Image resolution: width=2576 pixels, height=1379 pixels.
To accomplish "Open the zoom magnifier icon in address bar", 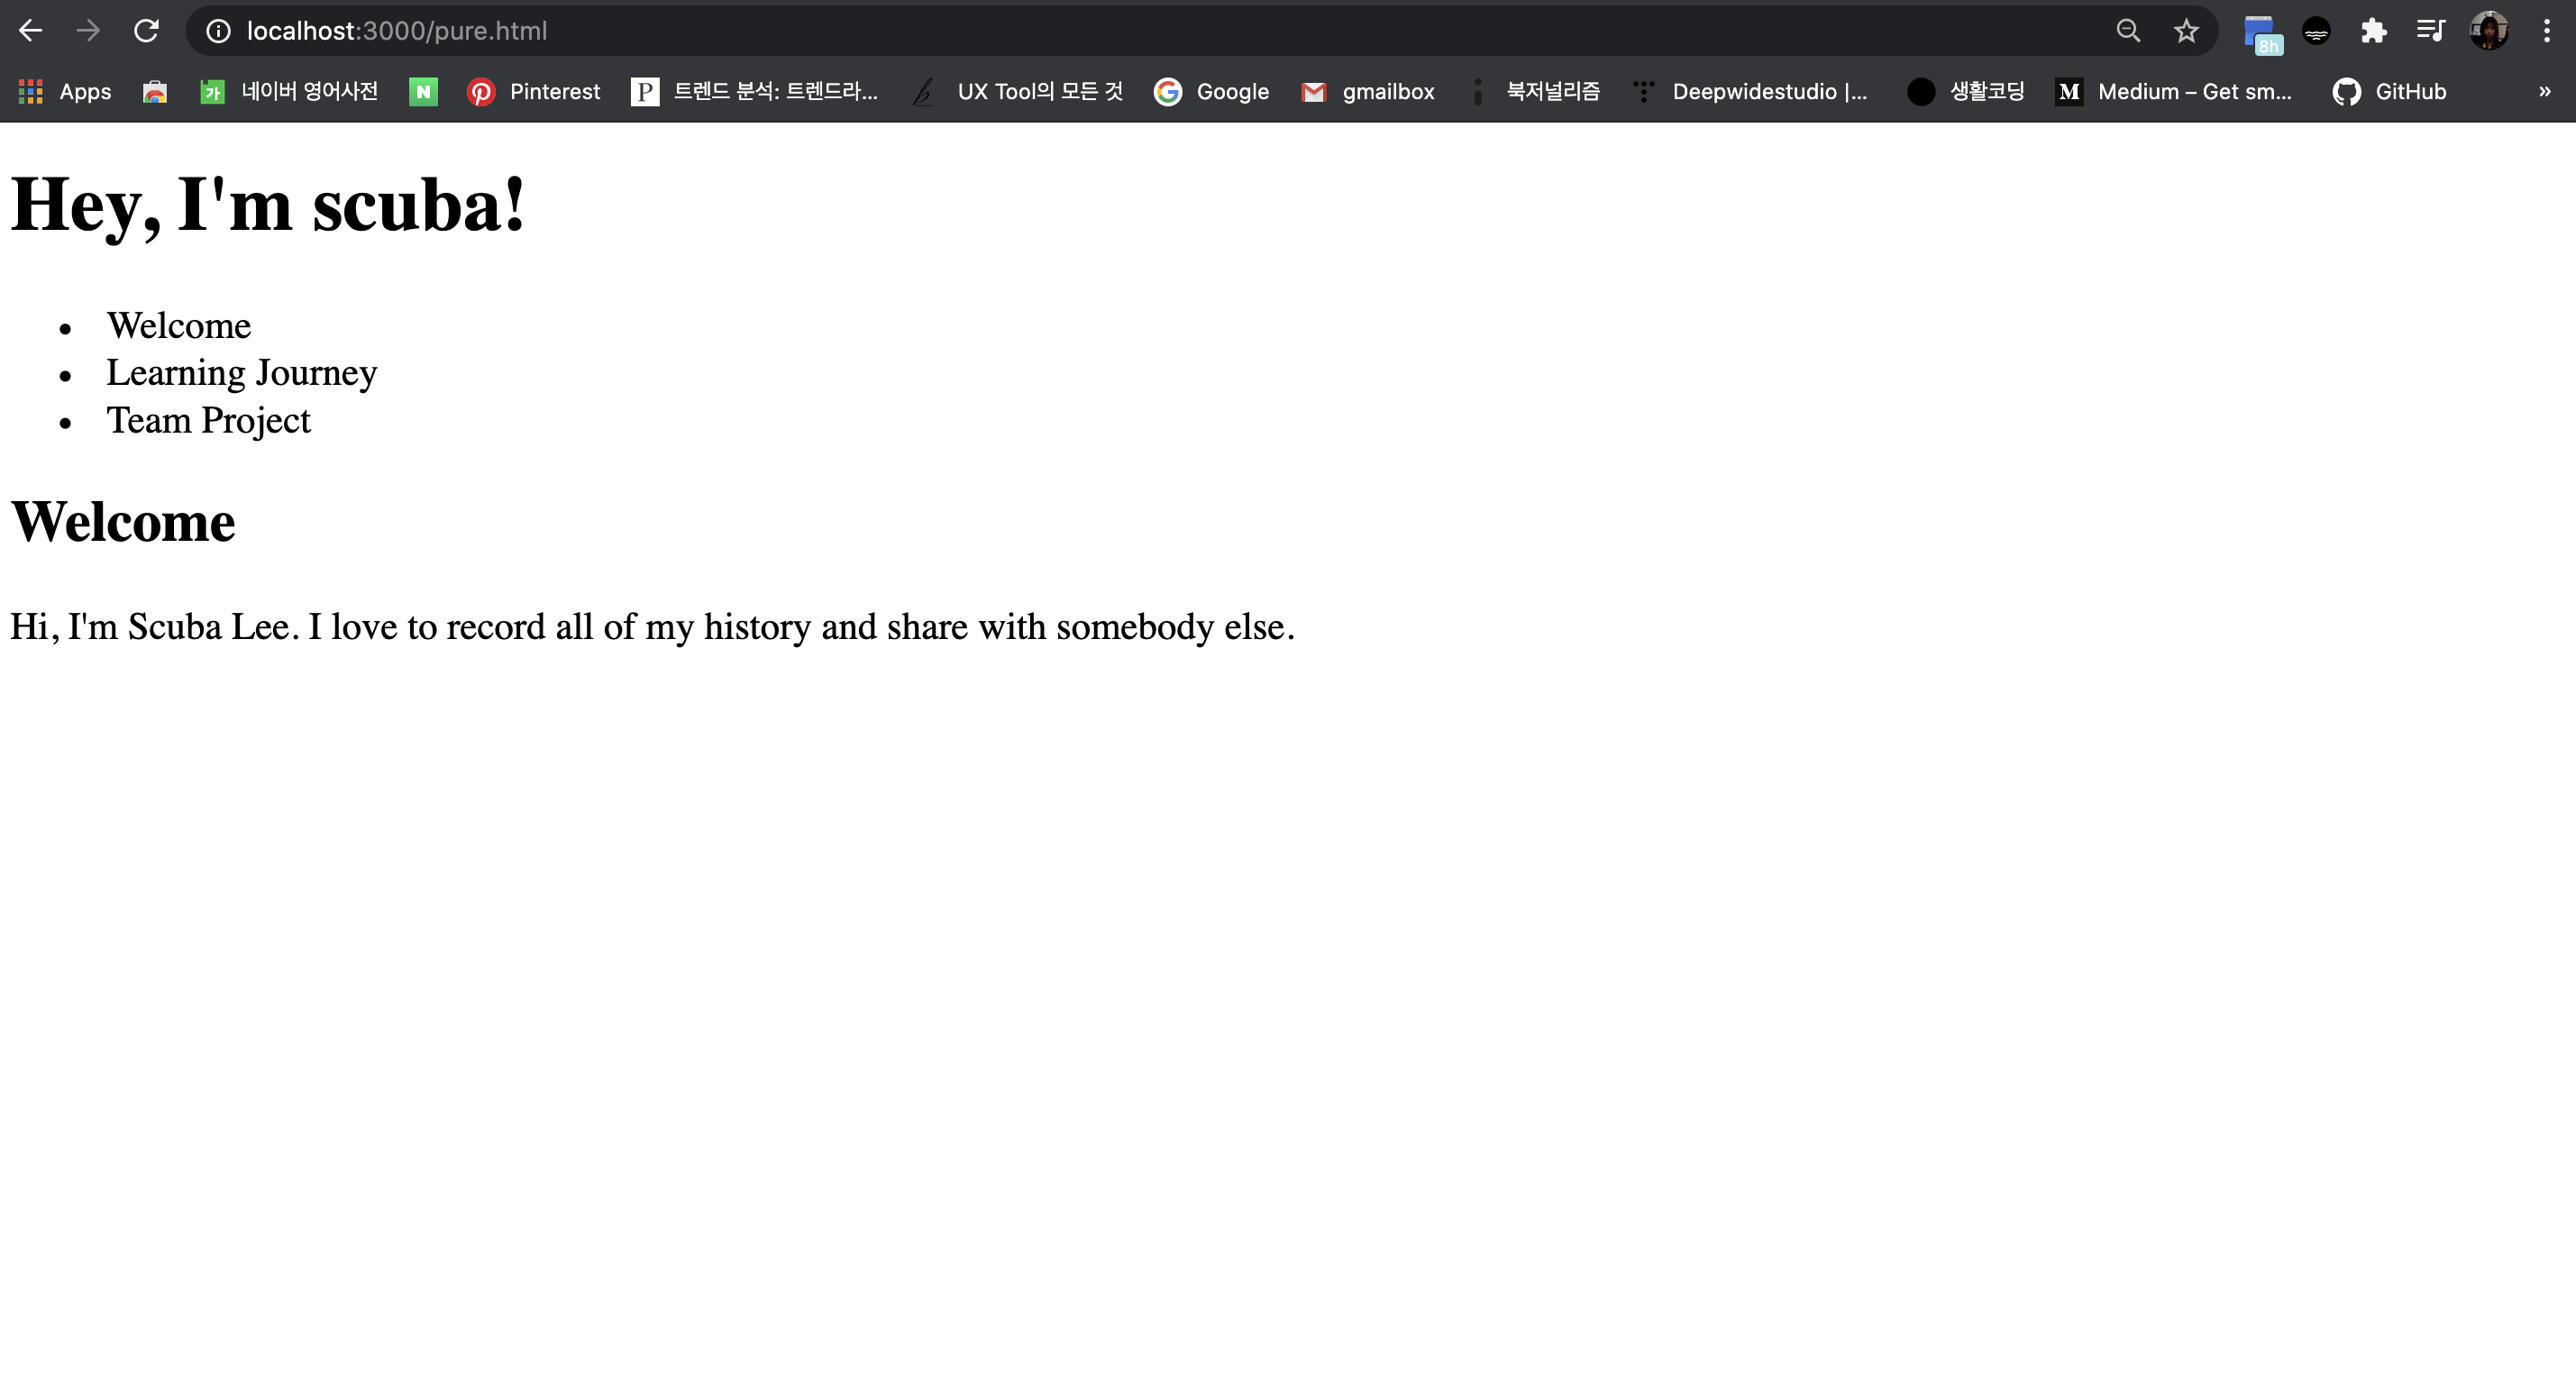I will [x=2128, y=31].
